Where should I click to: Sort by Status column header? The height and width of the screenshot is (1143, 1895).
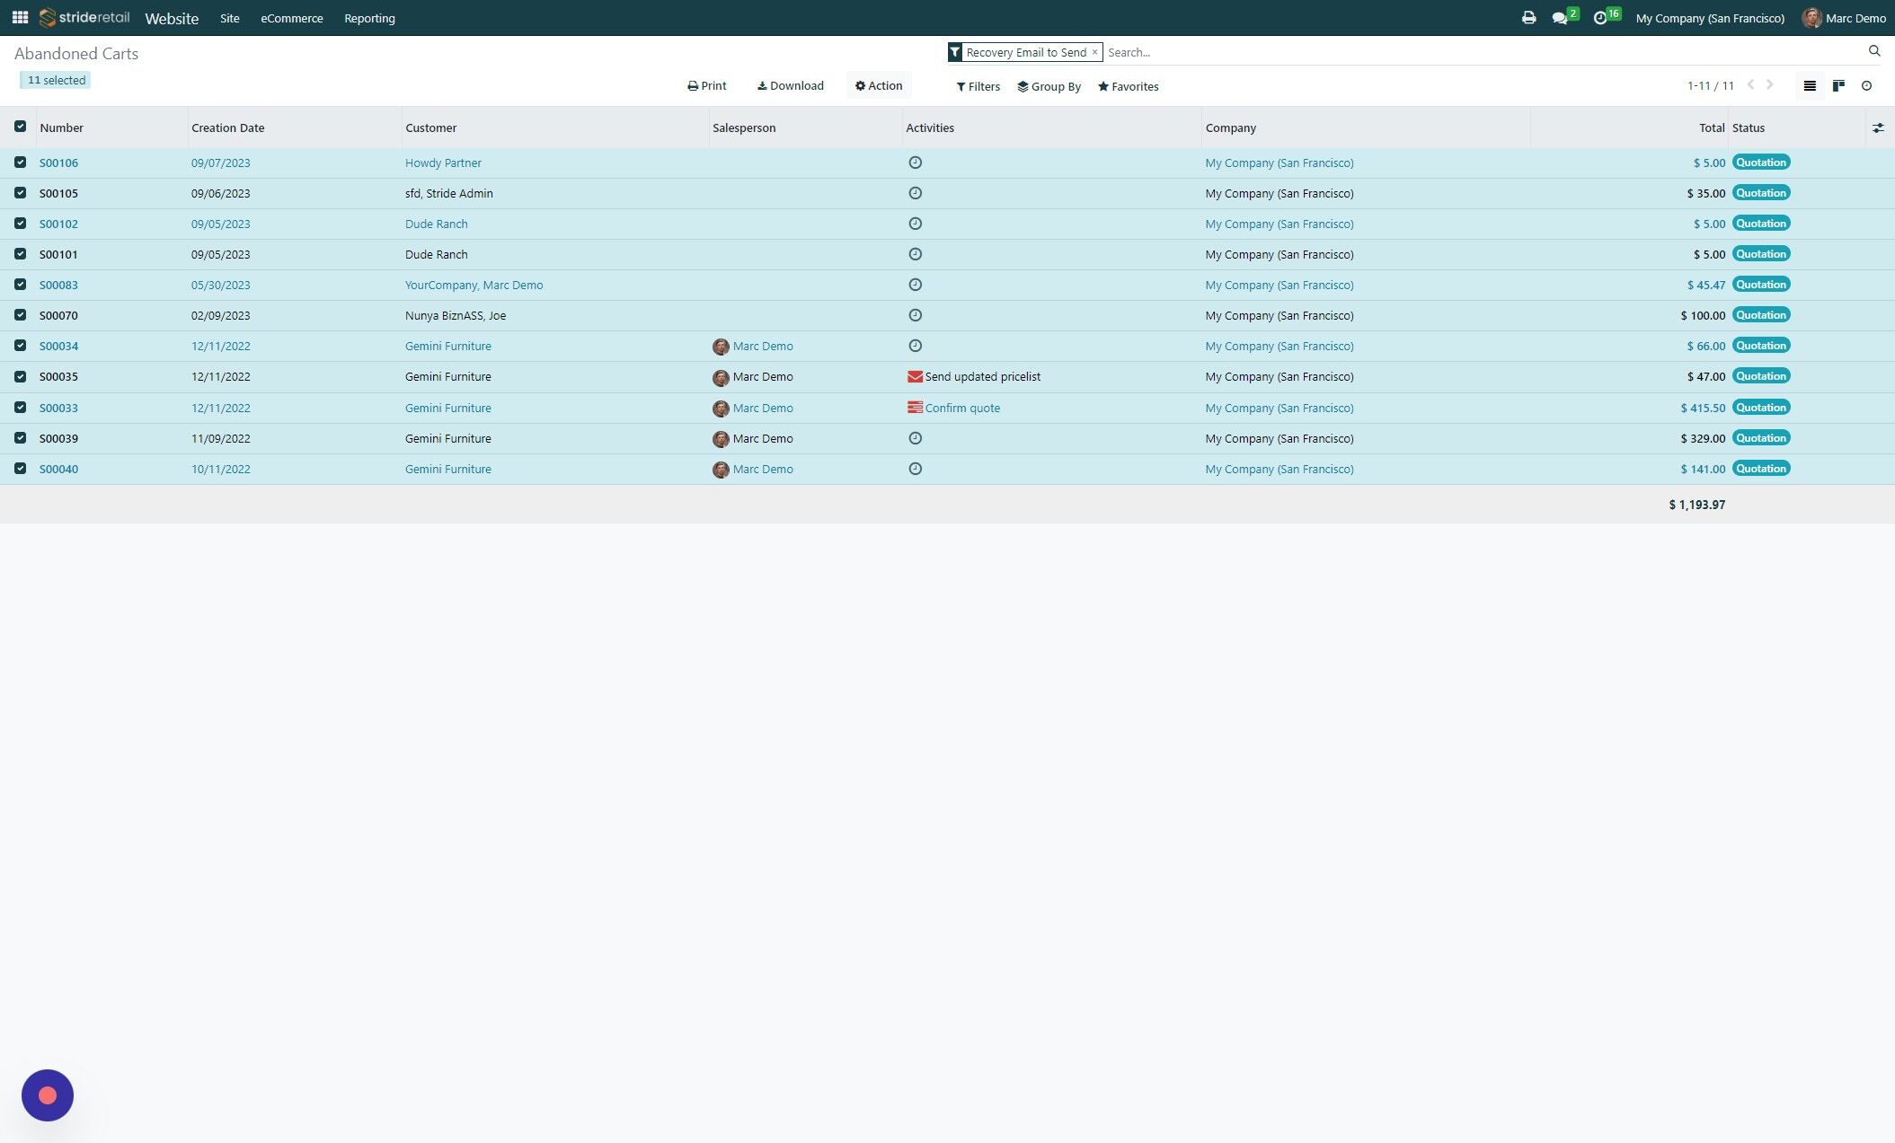click(x=1748, y=127)
